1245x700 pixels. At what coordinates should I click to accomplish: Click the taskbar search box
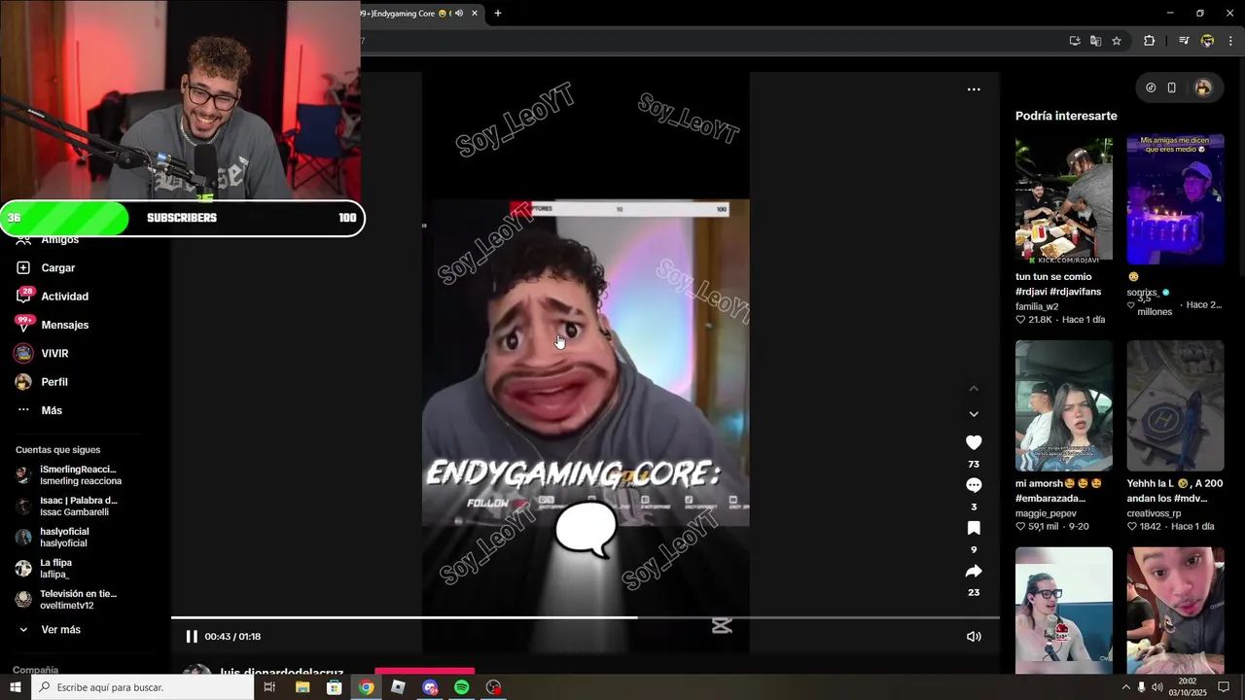(143, 687)
